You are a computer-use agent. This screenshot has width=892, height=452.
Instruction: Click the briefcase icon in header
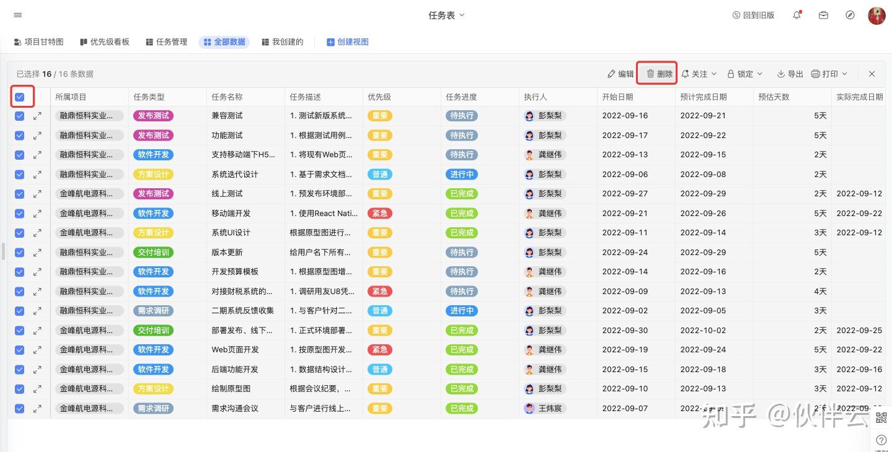pyautogui.click(x=823, y=15)
